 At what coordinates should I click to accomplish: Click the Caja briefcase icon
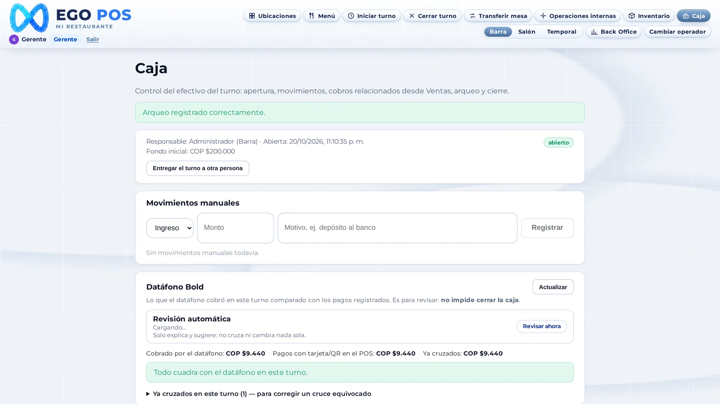coord(686,16)
